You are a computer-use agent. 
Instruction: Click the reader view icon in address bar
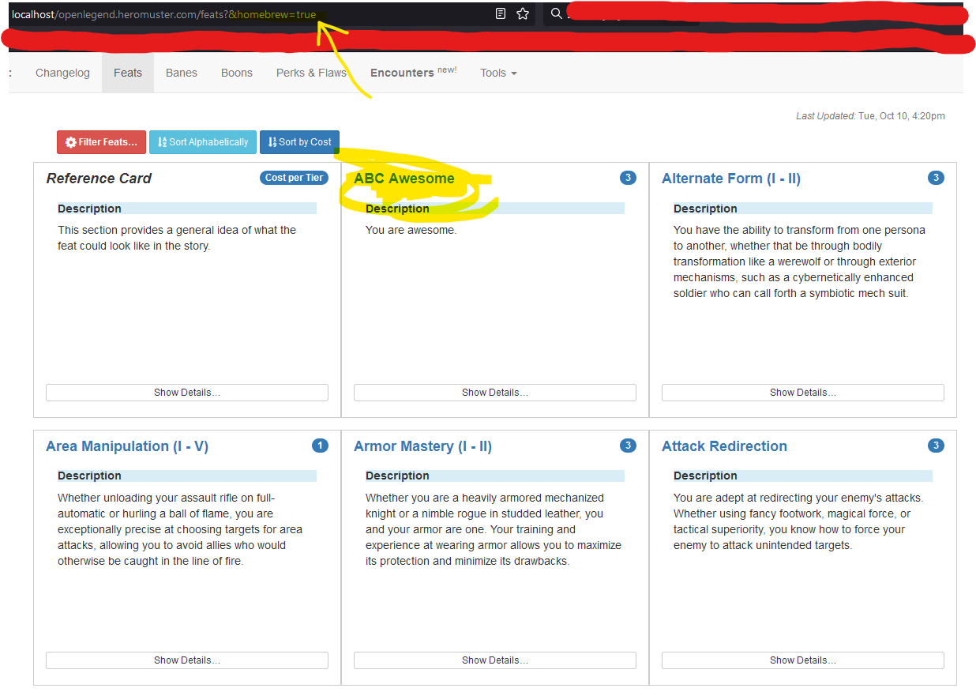click(500, 13)
